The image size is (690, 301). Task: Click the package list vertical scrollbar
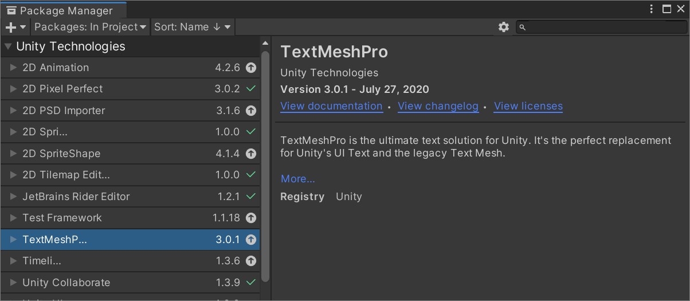pyautogui.click(x=265, y=166)
